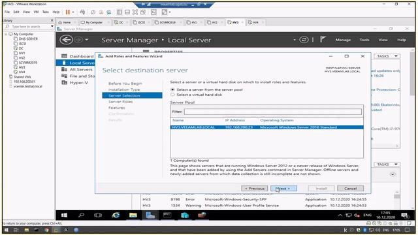This screenshot has width=418, height=235.
Task: Enter full screen mode via VMware toolbar icon
Action: (x=135, y=12)
